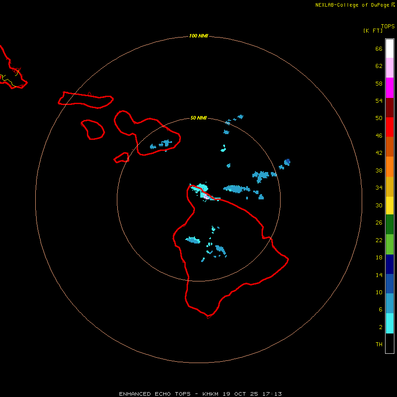Click the magenta 58 kft legend swatch

click(390, 88)
